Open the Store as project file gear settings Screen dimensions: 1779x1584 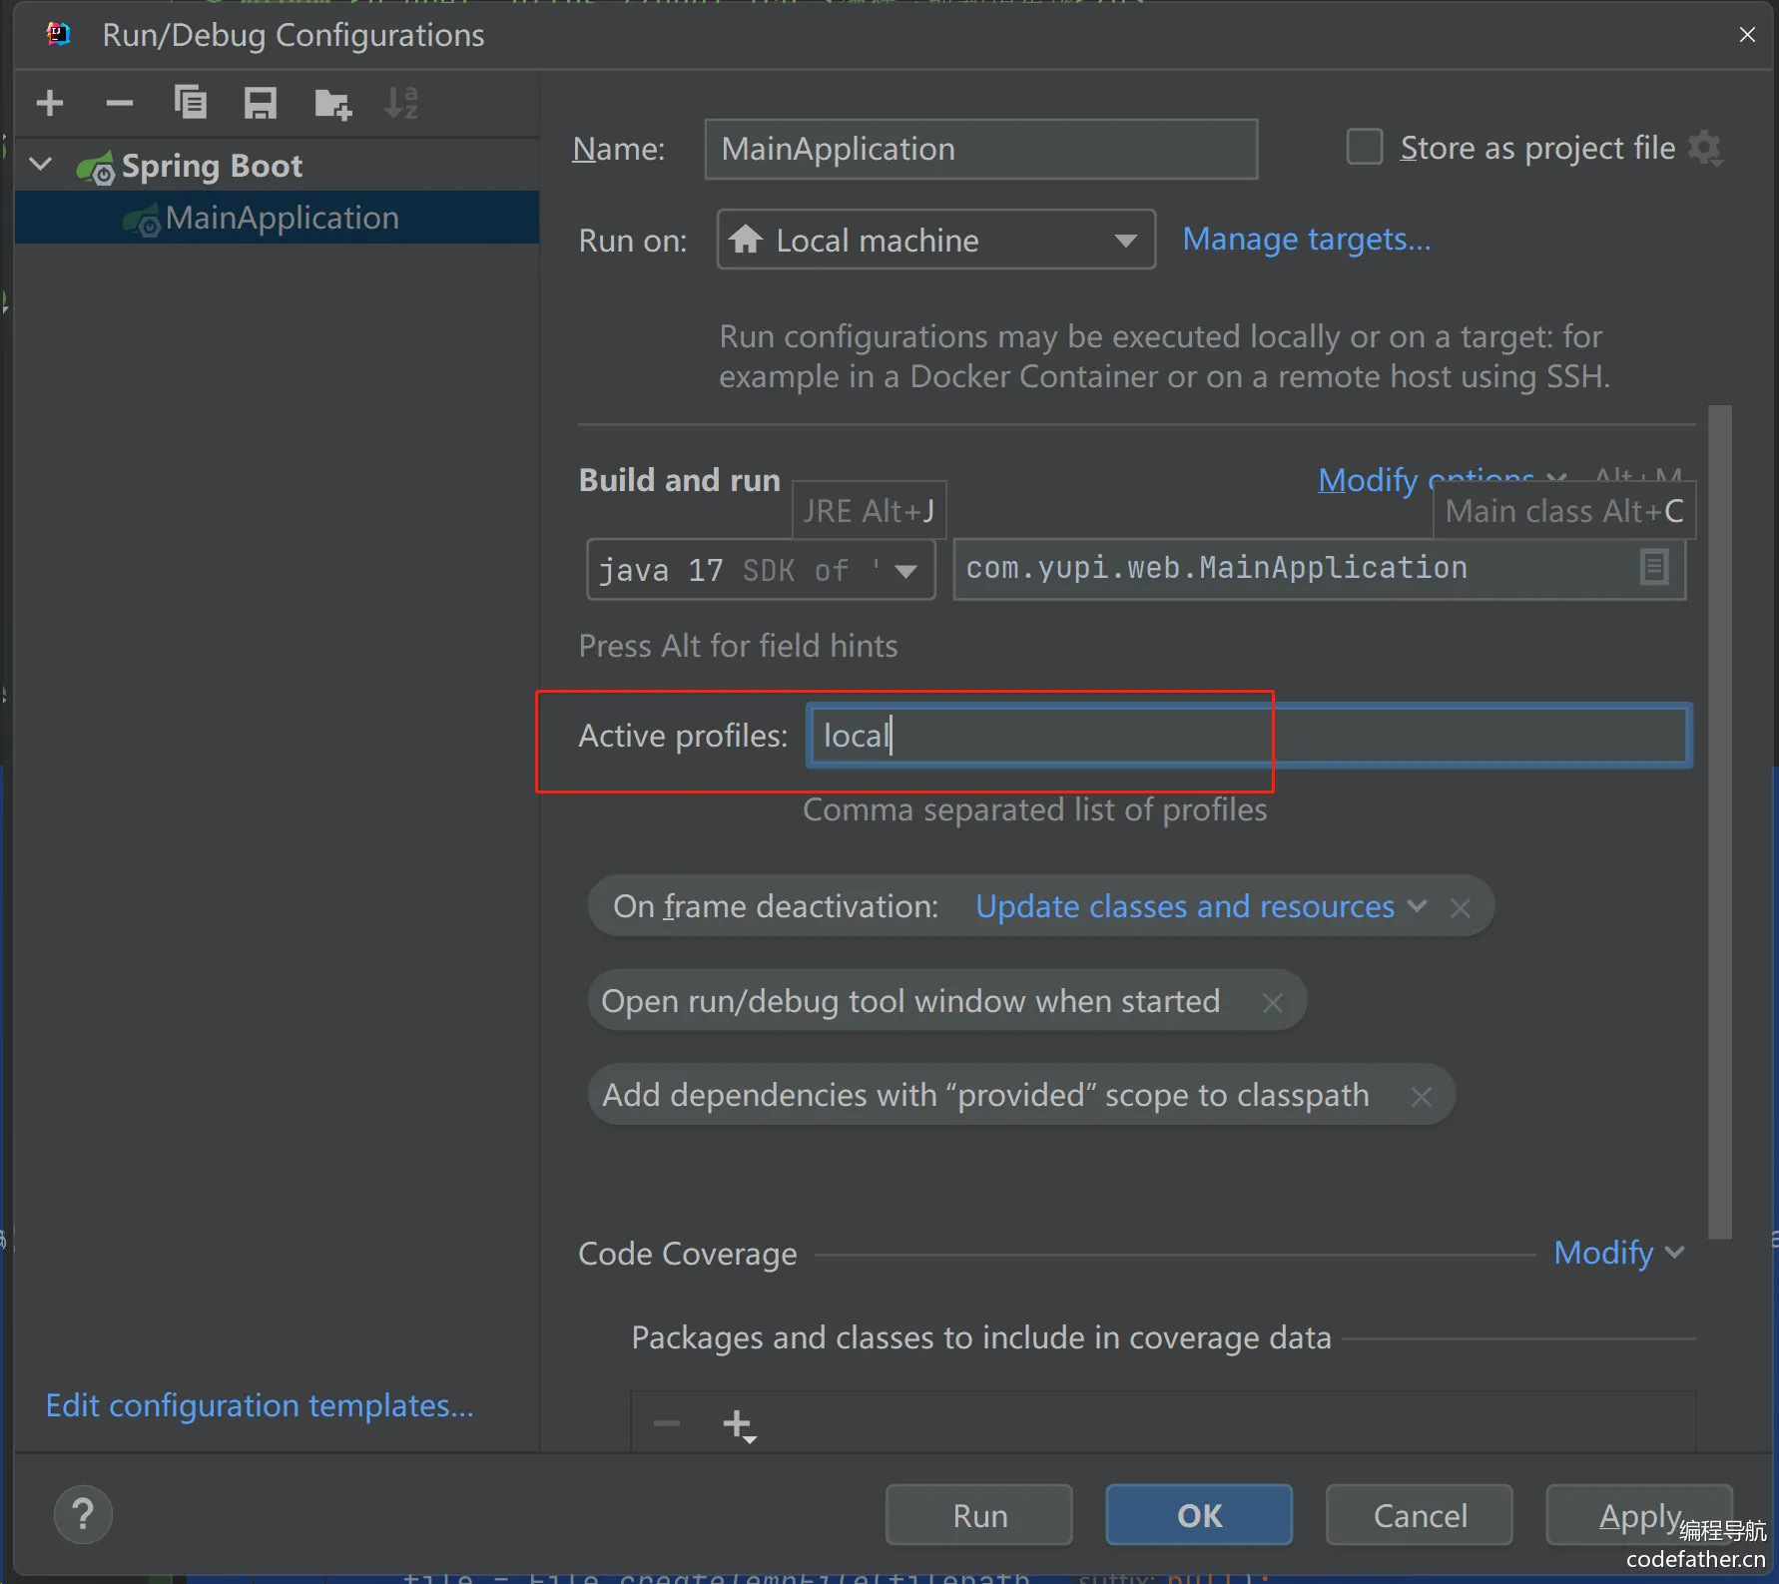tap(1705, 149)
